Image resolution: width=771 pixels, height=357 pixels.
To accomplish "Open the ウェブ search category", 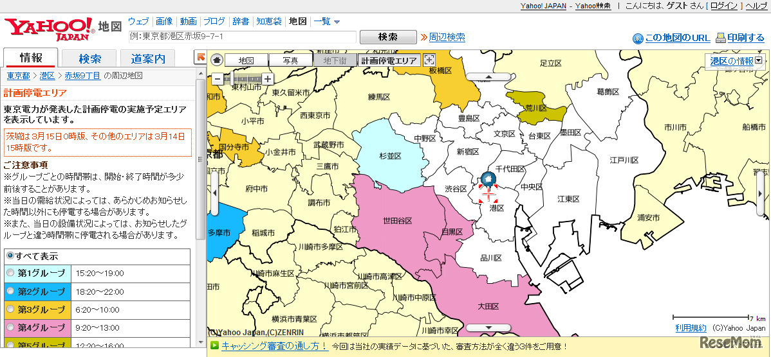I will point(138,22).
